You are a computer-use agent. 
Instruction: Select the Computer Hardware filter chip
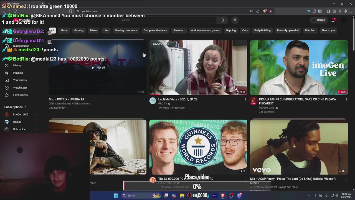pos(155,31)
